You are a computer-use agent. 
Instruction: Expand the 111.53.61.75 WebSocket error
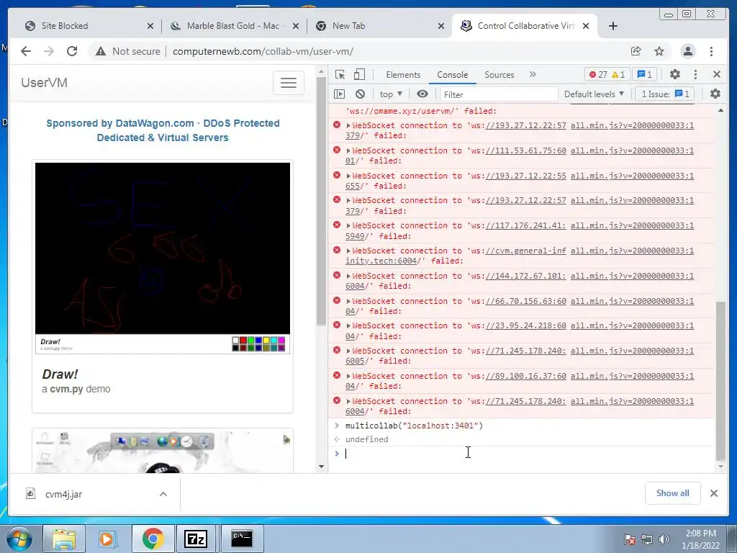click(348, 150)
